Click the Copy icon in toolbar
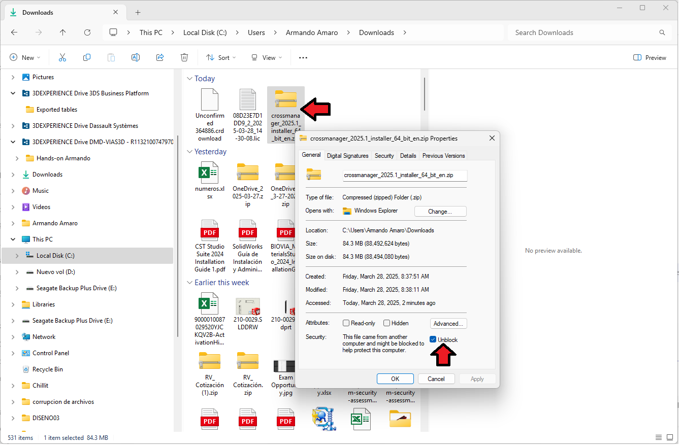This screenshot has height=447, width=682. 87,58
